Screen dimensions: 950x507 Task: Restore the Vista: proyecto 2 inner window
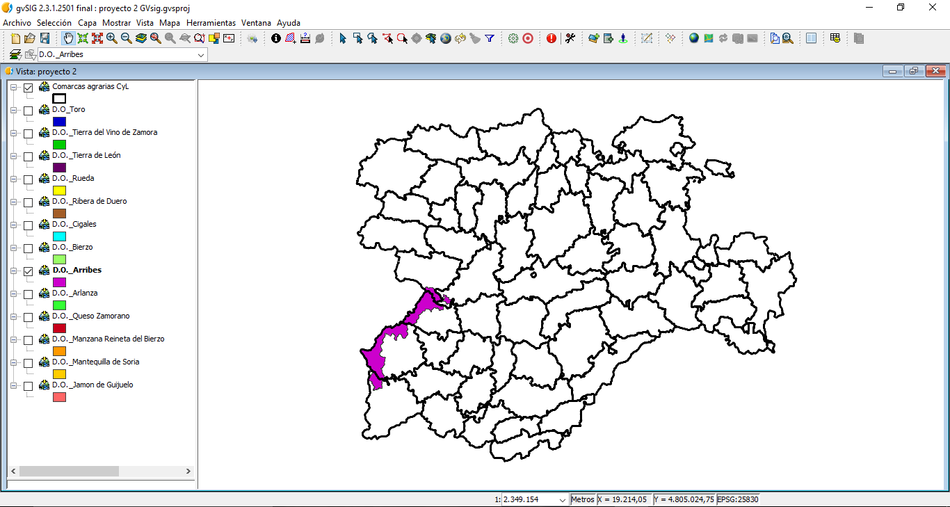tap(914, 71)
